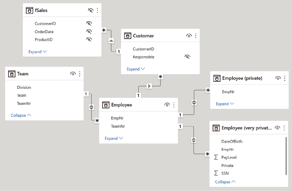Viewport: 292px width, 191px height.
Task: Open the Customer table more options menu
Action: pyautogui.click(x=196, y=36)
